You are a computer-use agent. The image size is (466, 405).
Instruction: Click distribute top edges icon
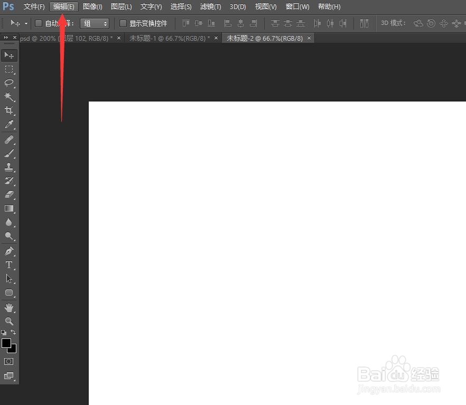click(275, 23)
